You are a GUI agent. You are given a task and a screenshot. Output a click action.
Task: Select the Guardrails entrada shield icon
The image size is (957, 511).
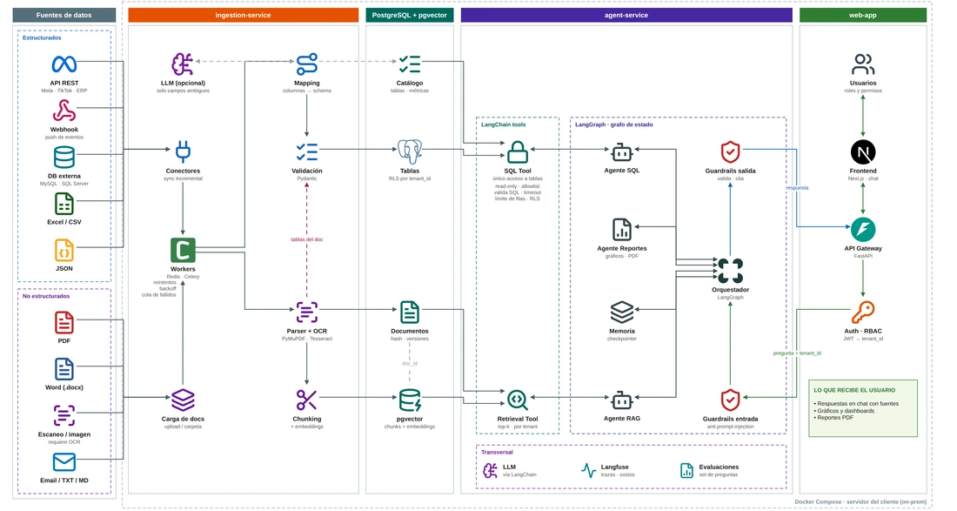coord(730,400)
